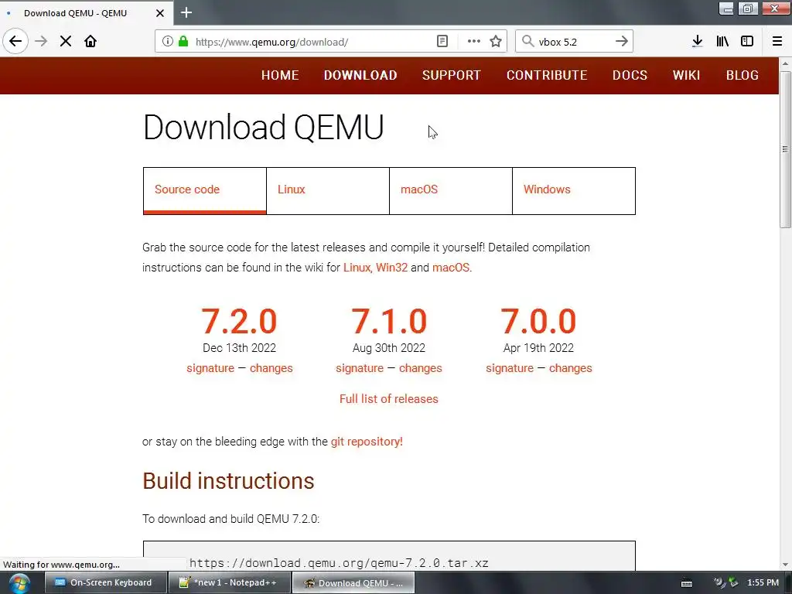Follow the macOS wiki link in paragraph
This screenshot has height=594, width=792.
pos(451,268)
